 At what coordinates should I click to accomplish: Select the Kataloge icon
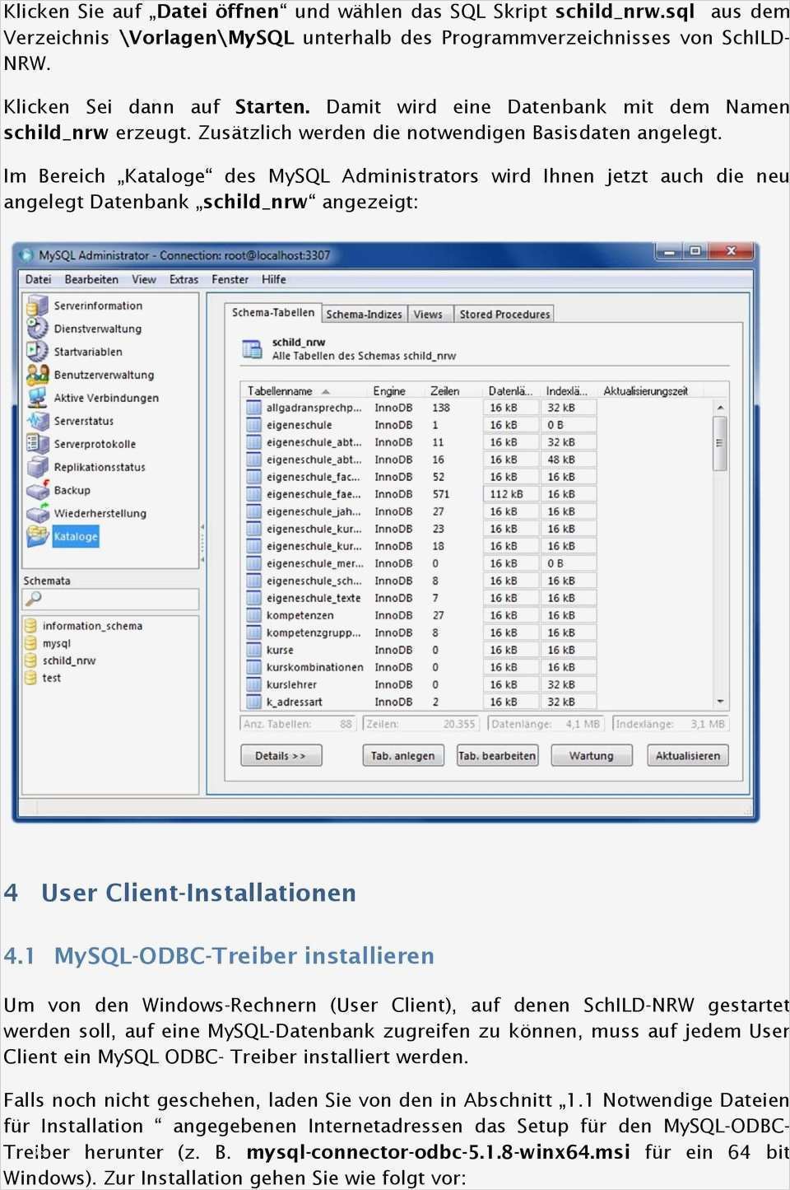tap(38, 536)
